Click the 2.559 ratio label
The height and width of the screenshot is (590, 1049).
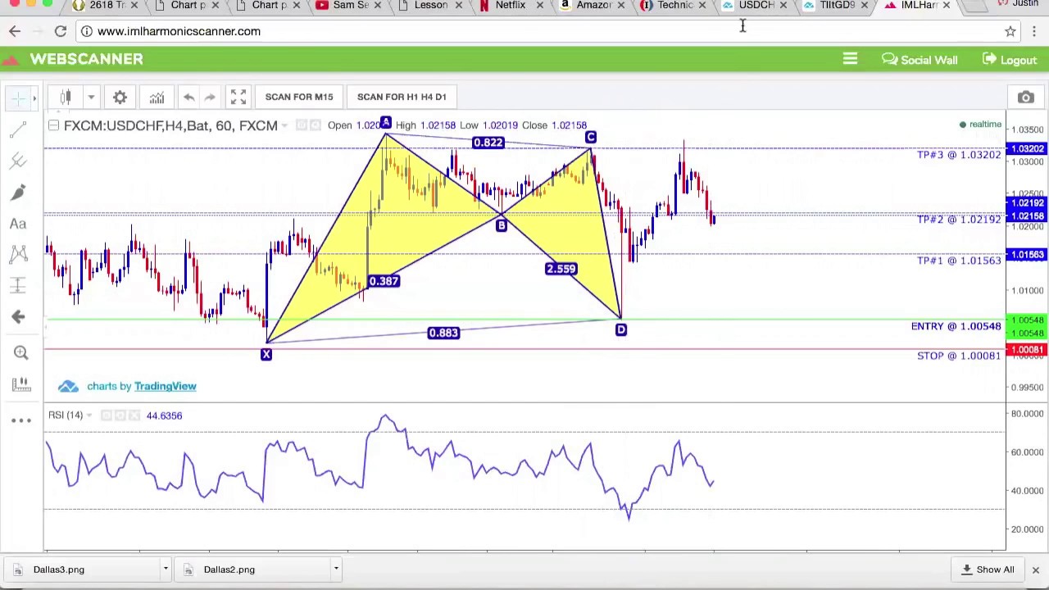(x=561, y=269)
